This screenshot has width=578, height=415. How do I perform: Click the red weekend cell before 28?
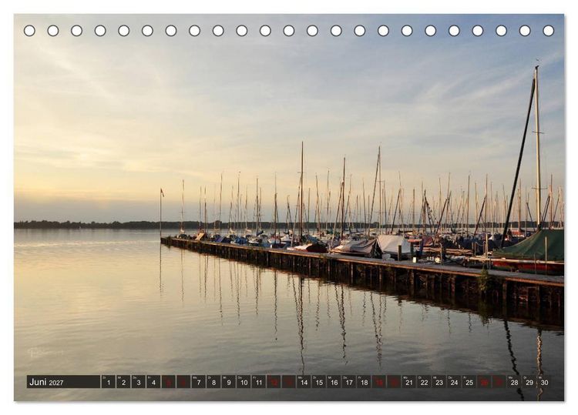[x=499, y=382]
